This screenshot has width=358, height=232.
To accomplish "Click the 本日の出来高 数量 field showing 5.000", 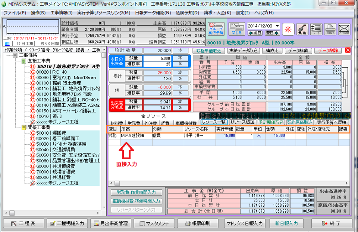I will [x=157, y=58].
